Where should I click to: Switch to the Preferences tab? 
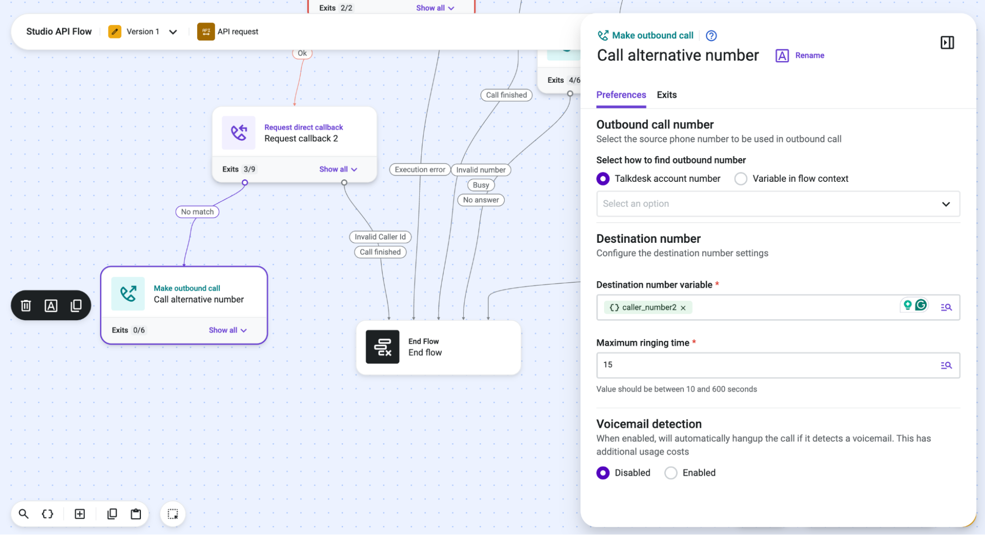pyautogui.click(x=621, y=95)
